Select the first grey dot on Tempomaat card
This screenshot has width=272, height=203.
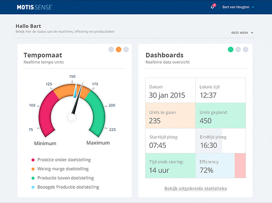(111, 50)
